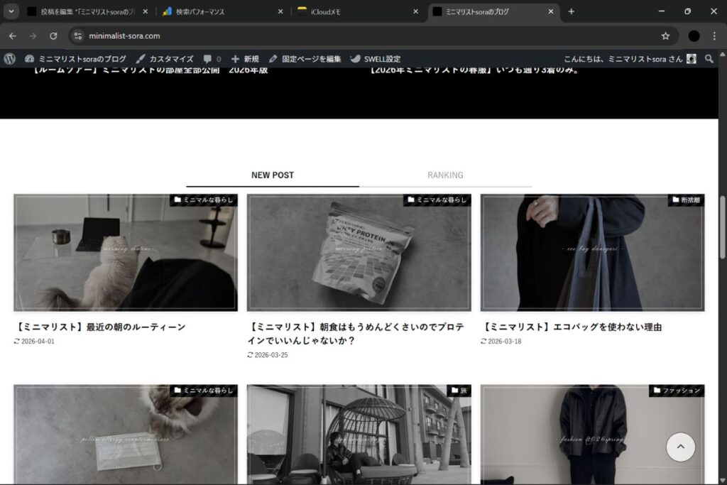Click the address bar URL field
The width and height of the screenshot is (727, 485).
coord(355,36)
